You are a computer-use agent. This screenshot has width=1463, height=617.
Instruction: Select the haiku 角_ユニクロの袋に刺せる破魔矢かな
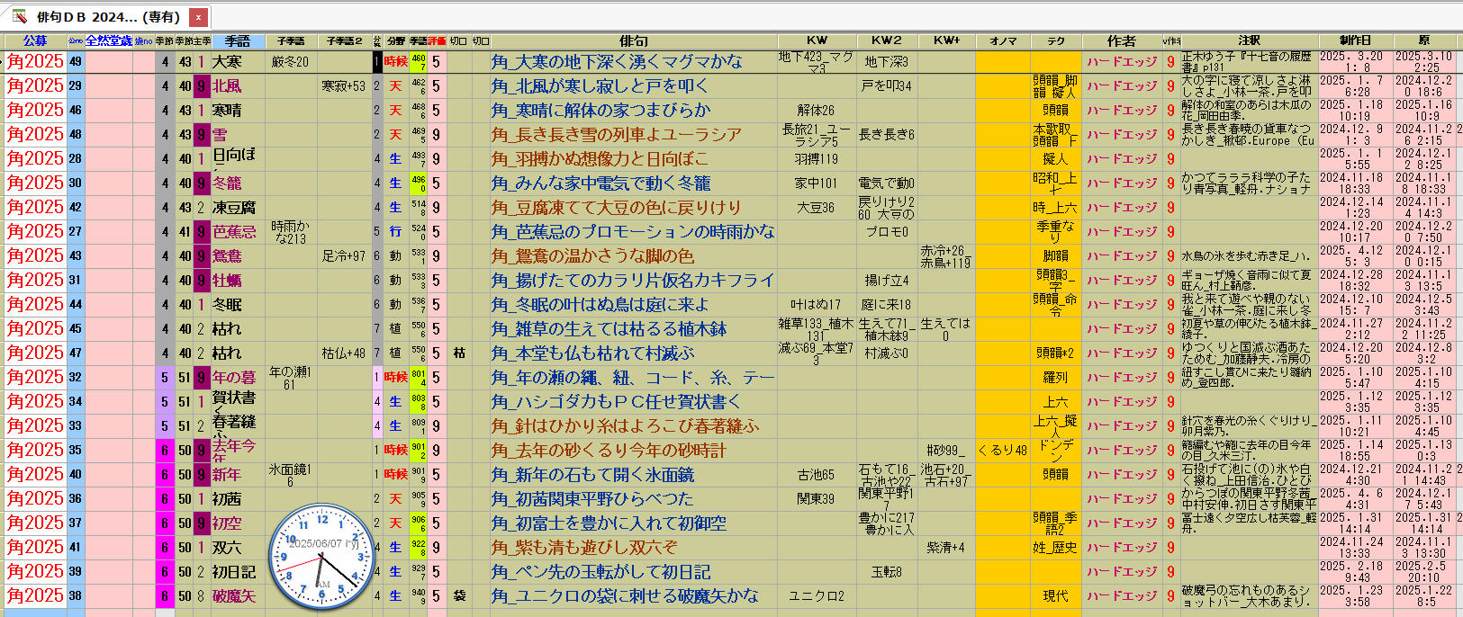625,596
